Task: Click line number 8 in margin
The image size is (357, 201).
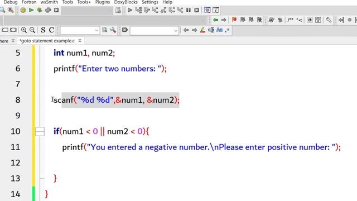Action: [18, 100]
